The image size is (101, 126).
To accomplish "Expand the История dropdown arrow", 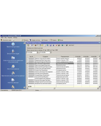I will pyautogui.click(x=49, y=40).
